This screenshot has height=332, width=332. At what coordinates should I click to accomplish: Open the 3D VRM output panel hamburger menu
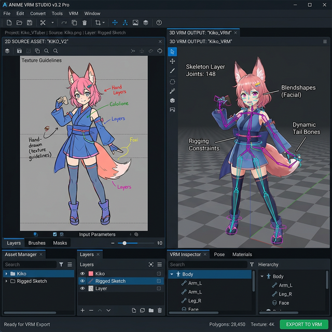[325, 41]
